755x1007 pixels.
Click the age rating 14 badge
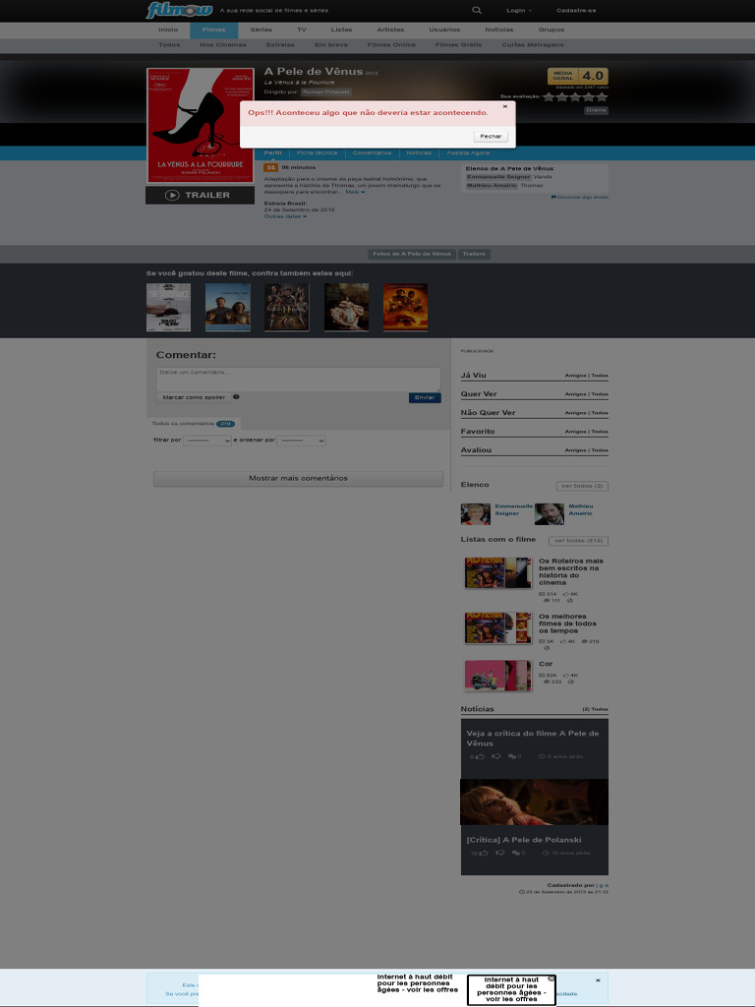271,167
